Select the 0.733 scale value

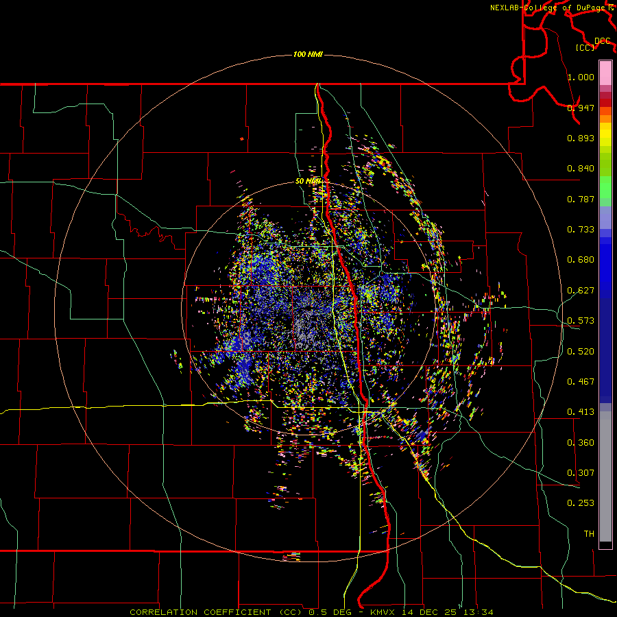click(x=581, y=230)
